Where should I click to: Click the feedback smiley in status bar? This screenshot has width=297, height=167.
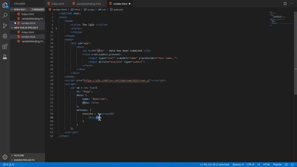pos(286,165)
